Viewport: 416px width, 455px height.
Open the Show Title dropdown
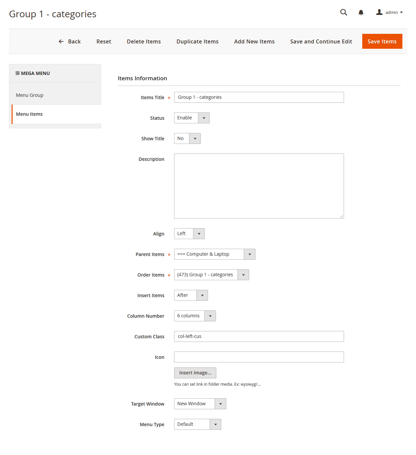[x=187, y=139]
